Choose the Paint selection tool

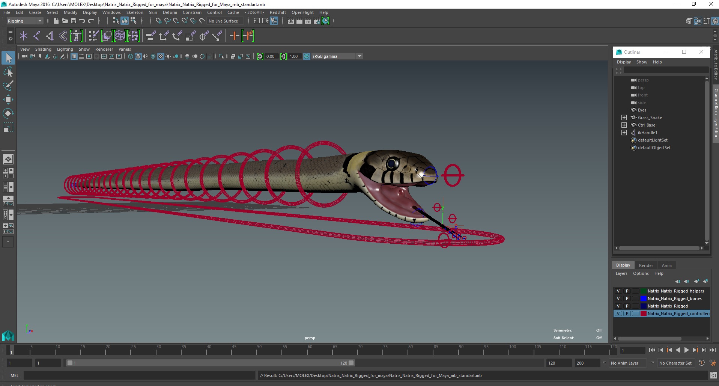pos(8,86)
